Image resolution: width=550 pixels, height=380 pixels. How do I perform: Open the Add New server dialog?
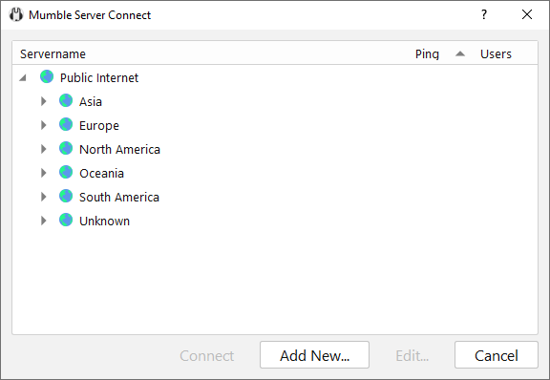click(314, 355)
